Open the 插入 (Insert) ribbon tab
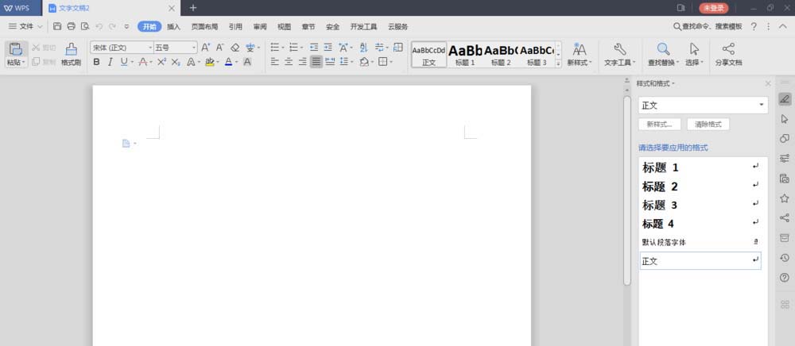795x346 pixels. pyautogui.click(x=174, y=27)
